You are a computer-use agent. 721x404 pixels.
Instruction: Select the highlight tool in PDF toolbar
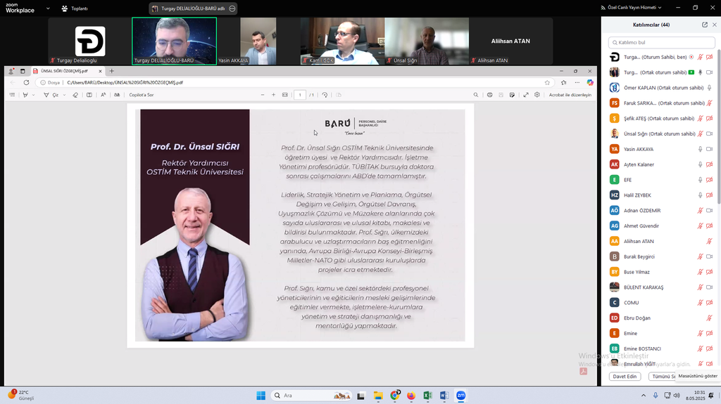pyautogui.click(x=25, y=95)
